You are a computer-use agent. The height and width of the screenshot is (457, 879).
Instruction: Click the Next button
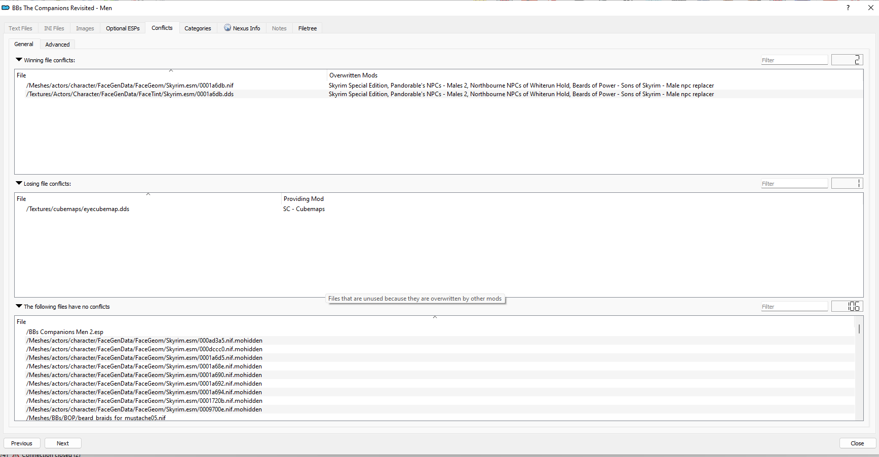(x=63, y=443)
